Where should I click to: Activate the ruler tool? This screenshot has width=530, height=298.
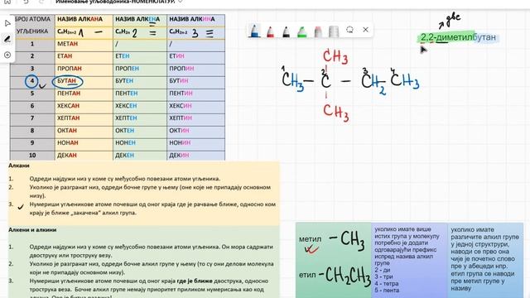coord(334,31)
